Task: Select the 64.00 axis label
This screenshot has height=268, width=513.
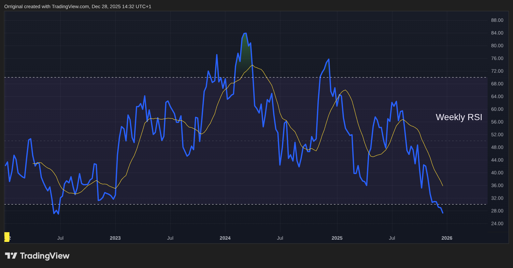Action: pyautogui.click(x=497, y=96)
